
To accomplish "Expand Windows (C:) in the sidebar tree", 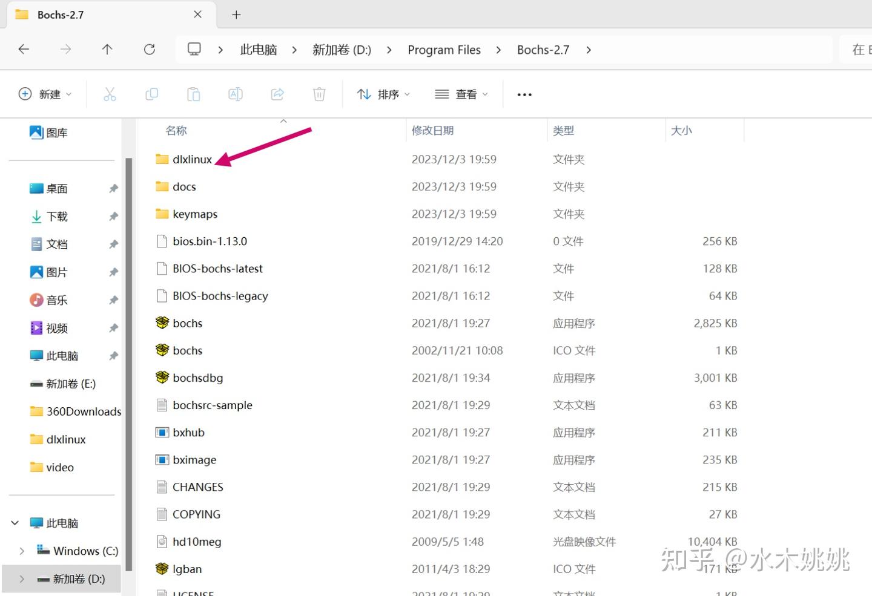I will 22,551.
